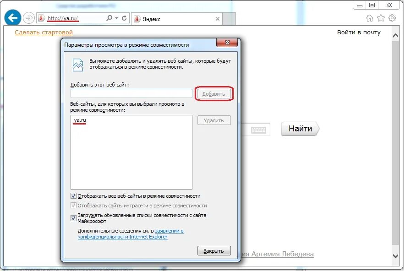
Task: Minimize the browser window
Action: click(x=360, y=5)
